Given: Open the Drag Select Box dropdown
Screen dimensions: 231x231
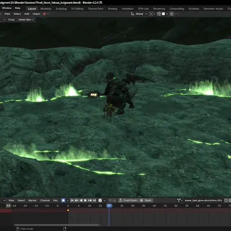Looking at the screenshot, I should coord(26,20).
